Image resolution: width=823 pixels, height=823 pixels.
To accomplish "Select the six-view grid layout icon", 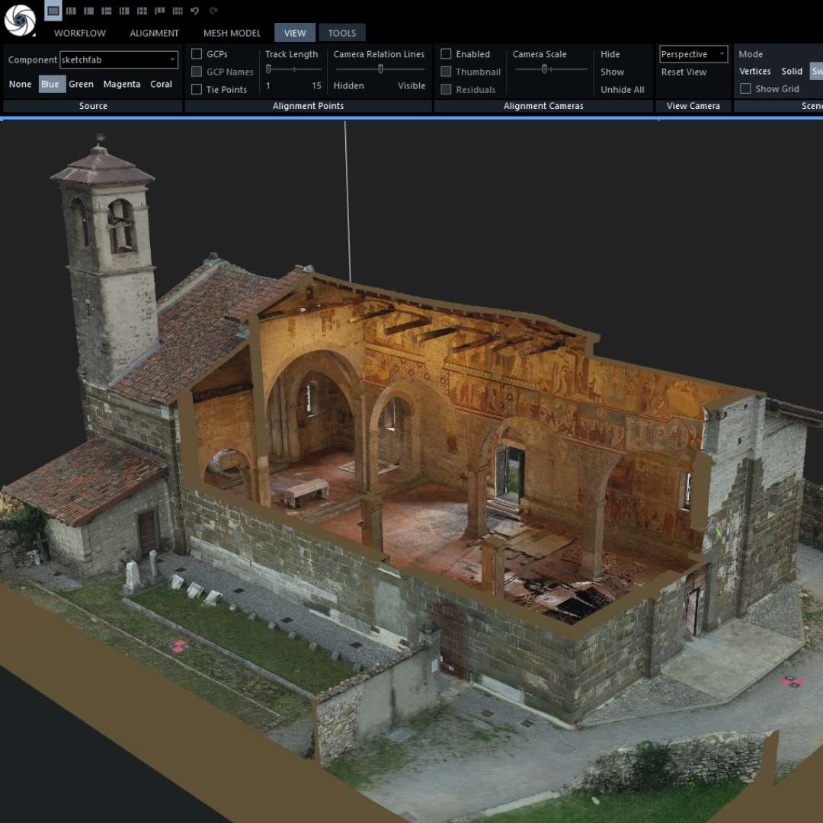I will (x=178, y=11).
